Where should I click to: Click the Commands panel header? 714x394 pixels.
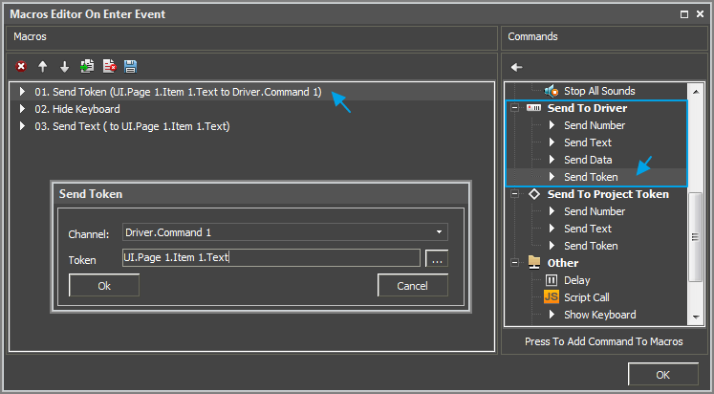(604, 37)
